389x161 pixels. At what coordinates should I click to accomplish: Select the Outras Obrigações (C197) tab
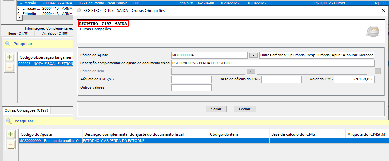(x=26, y=110)
